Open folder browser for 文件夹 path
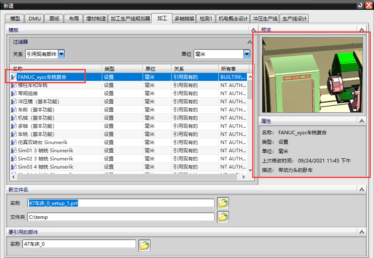Viewport: 374px width, 258px height. point(223,217)
